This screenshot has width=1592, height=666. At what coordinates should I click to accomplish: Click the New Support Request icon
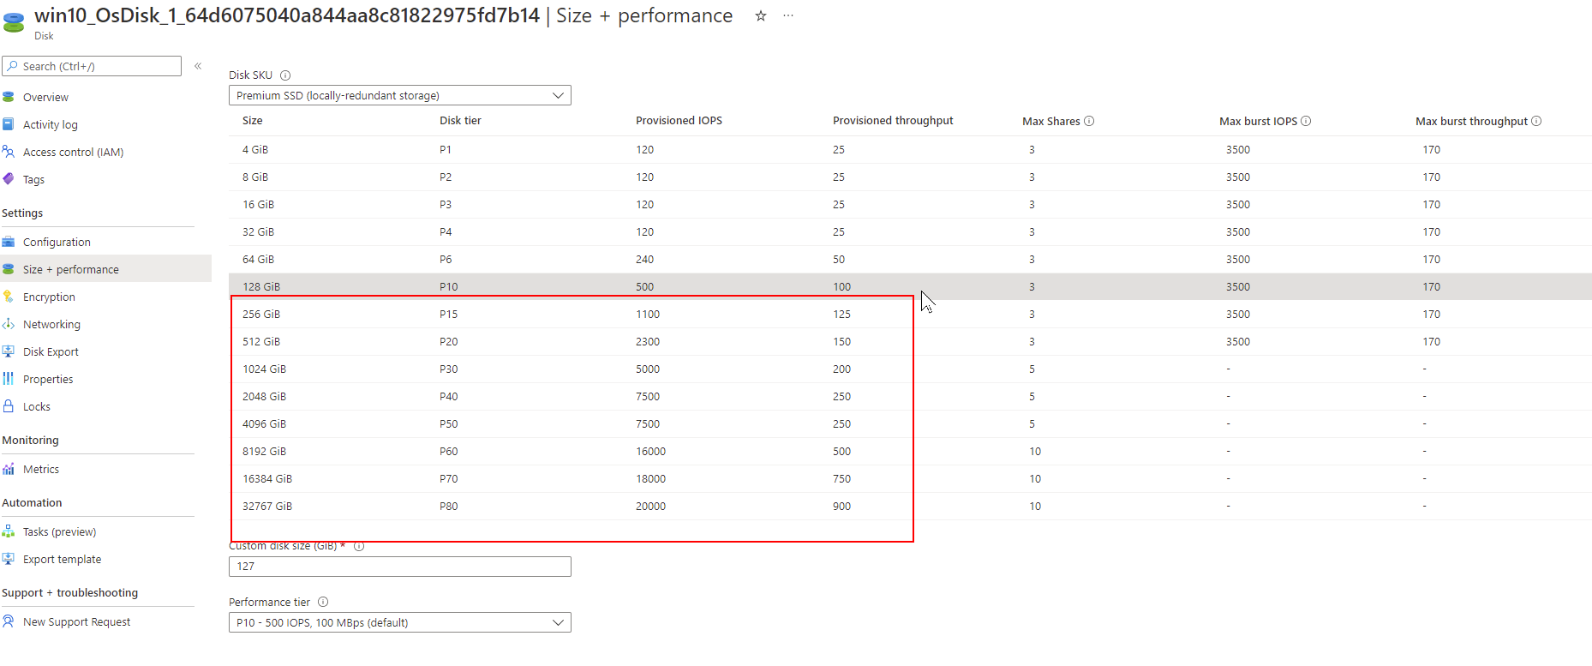pos(9,621)
